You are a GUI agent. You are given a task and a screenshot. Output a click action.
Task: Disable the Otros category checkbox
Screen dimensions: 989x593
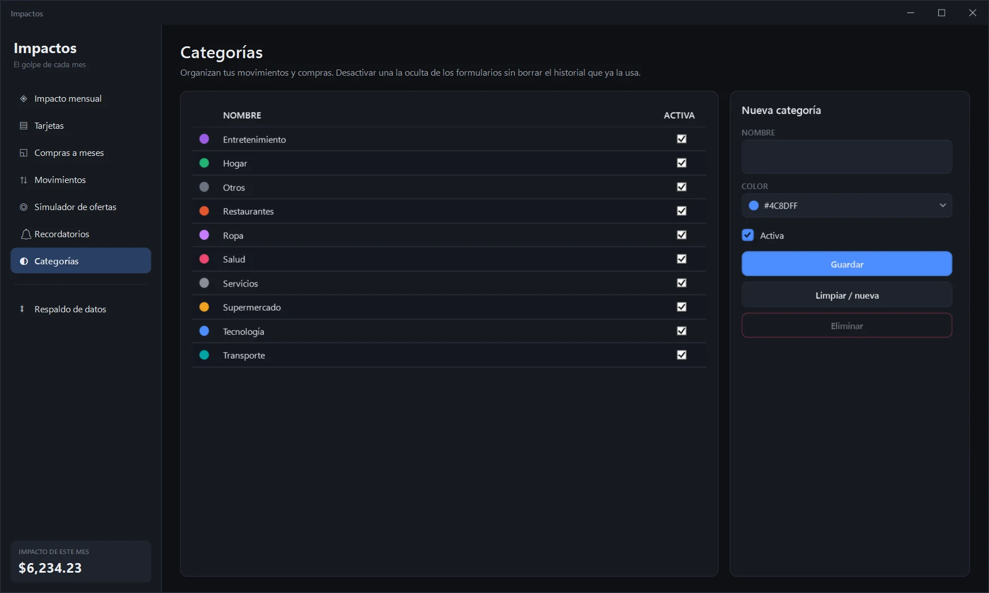[682, 187]
